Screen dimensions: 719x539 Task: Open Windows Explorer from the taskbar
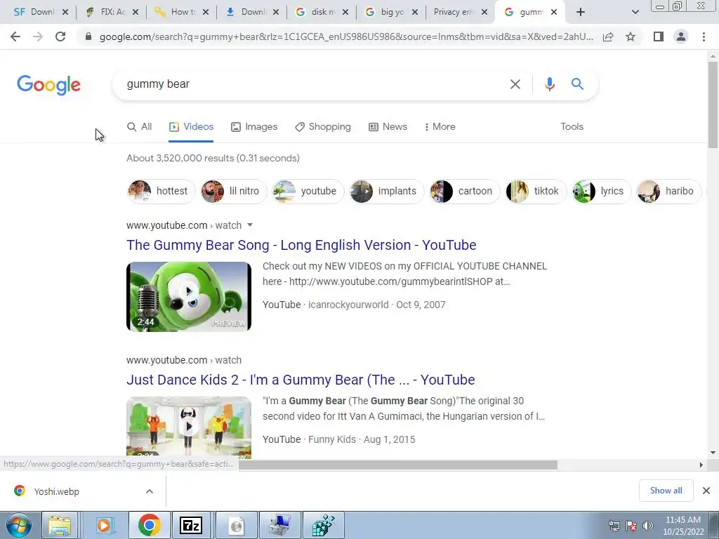pyautogui.click(x=60, y=526)
